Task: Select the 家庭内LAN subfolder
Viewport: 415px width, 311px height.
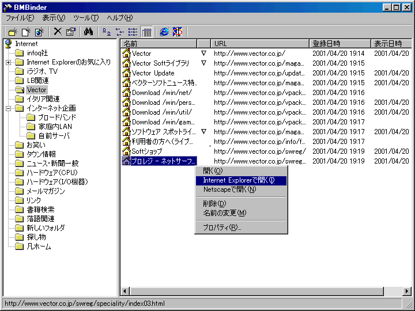Action: pos(55,126)
